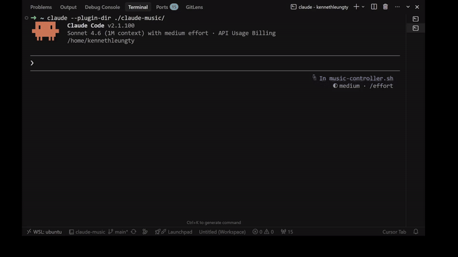Screen dimensions: 458x257
Task: Open the Problems panel tab
Action: coord(41,7)
